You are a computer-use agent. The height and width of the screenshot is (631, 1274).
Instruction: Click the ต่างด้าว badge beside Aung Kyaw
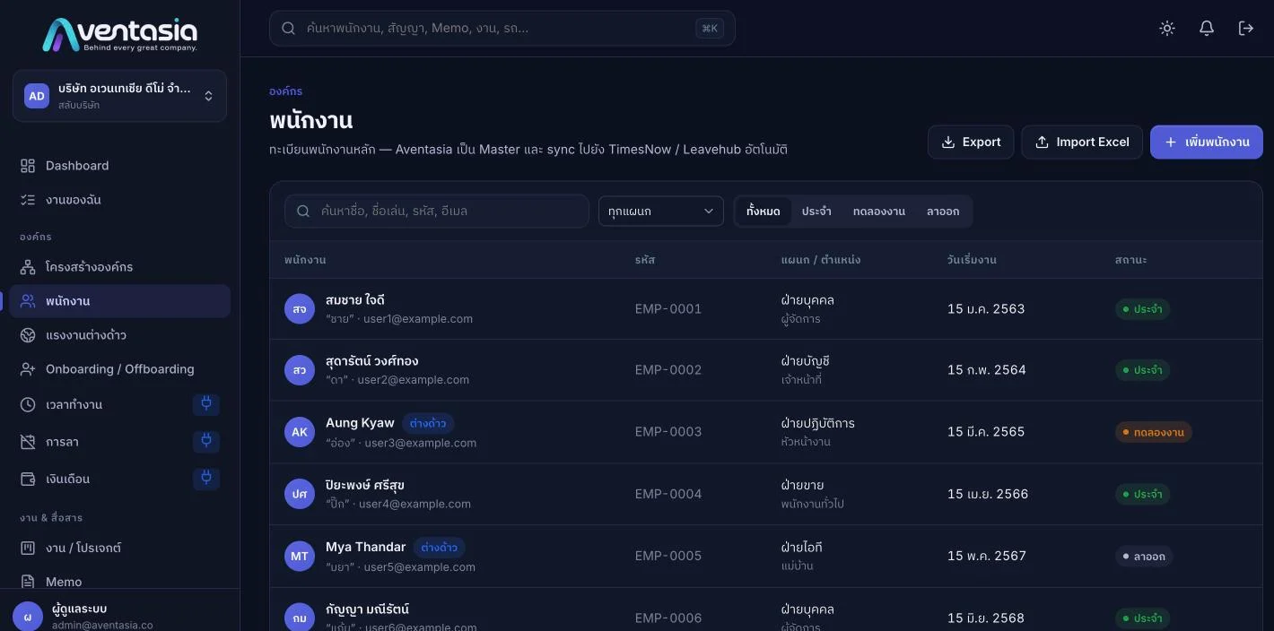pos(428,423)
